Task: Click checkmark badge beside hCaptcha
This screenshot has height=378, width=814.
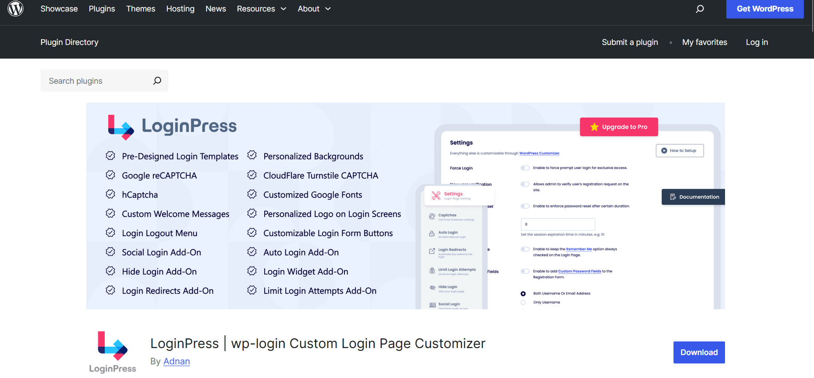Action: (111, 194)
